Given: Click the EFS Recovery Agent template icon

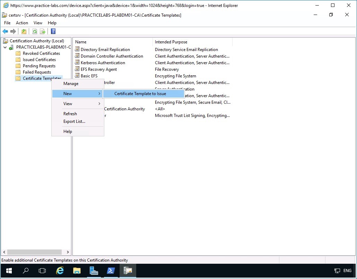Looking at the screenshot, I should point(77,69).
